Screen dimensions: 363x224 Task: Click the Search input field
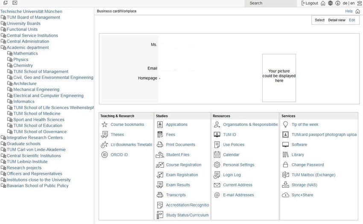click(x=270, y=3)
